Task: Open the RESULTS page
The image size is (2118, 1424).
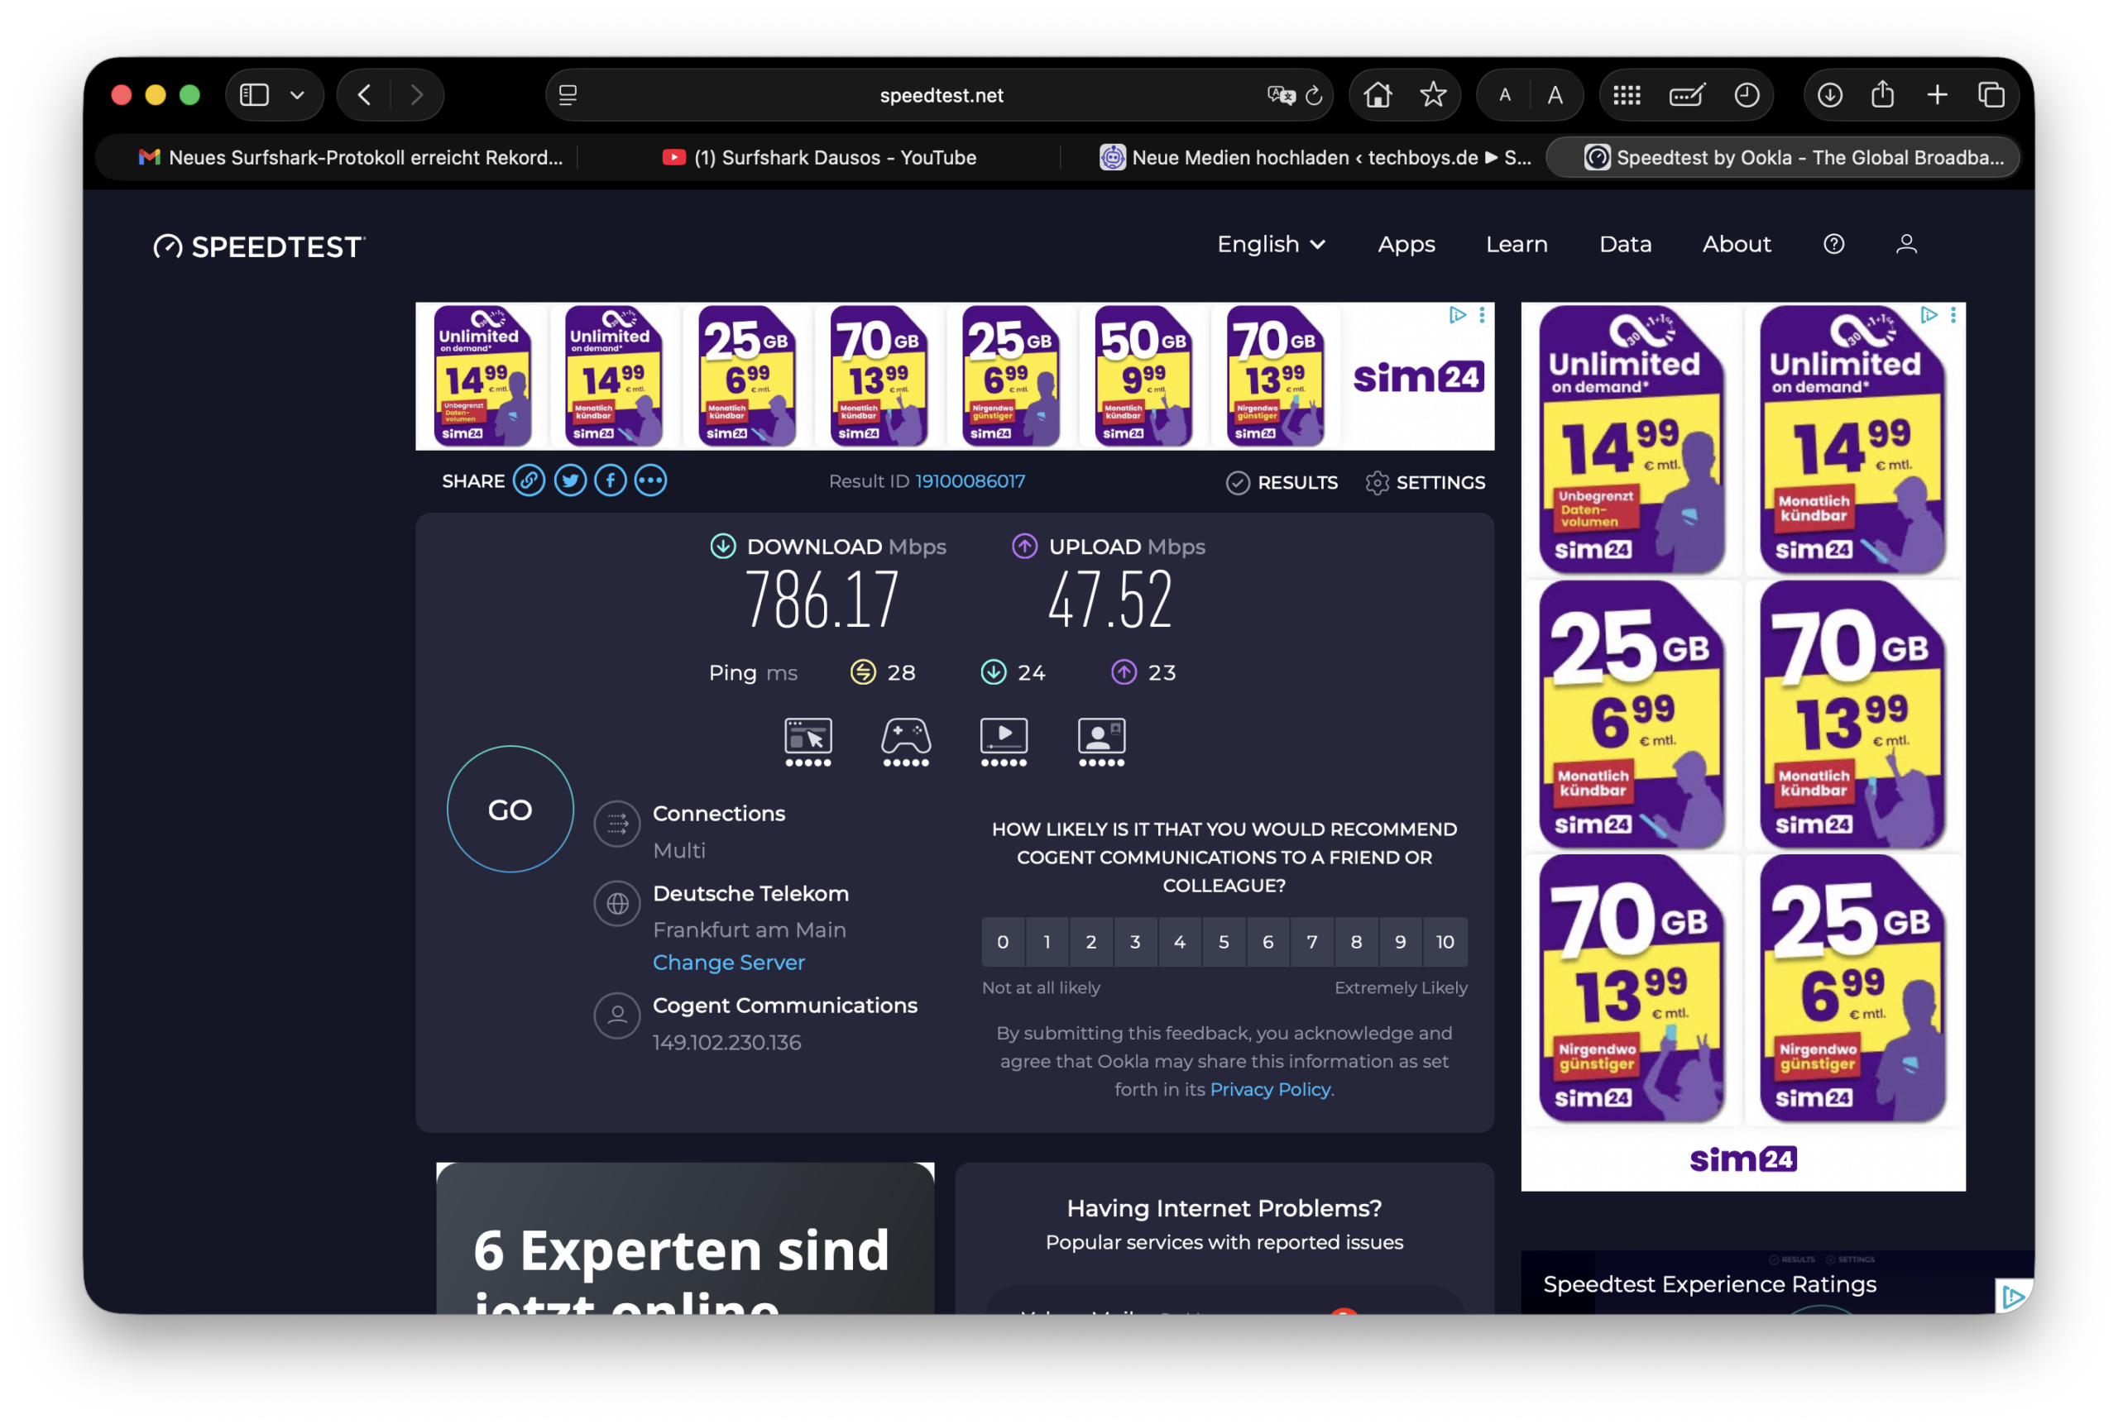Action: [x=1282, y=482]
